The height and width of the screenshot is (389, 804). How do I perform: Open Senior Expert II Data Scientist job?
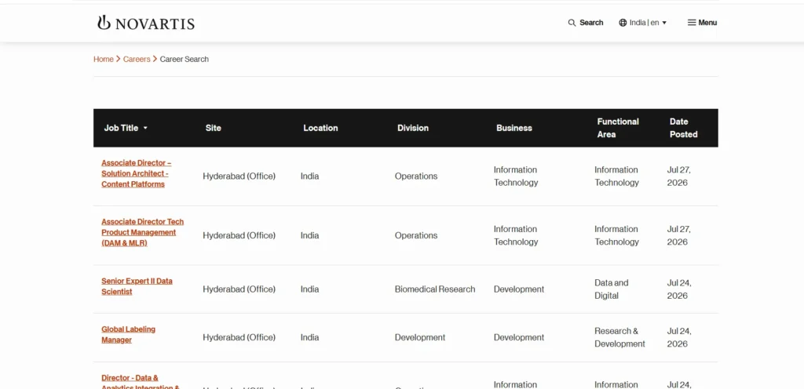point(137,286)
